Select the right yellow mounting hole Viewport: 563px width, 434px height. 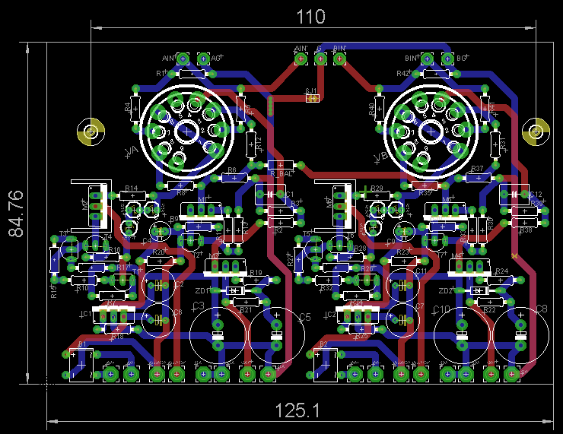(536, 131)
